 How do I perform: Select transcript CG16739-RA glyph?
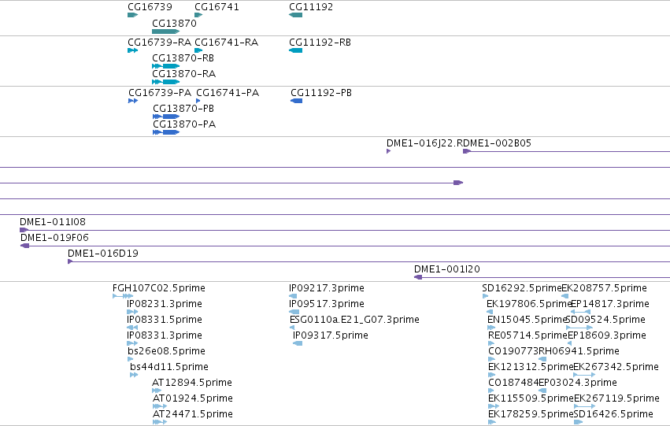[x=132, y=50]
